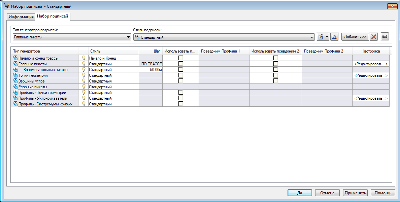
Task: Click the red X delete icon
Action: click(373, 37)
